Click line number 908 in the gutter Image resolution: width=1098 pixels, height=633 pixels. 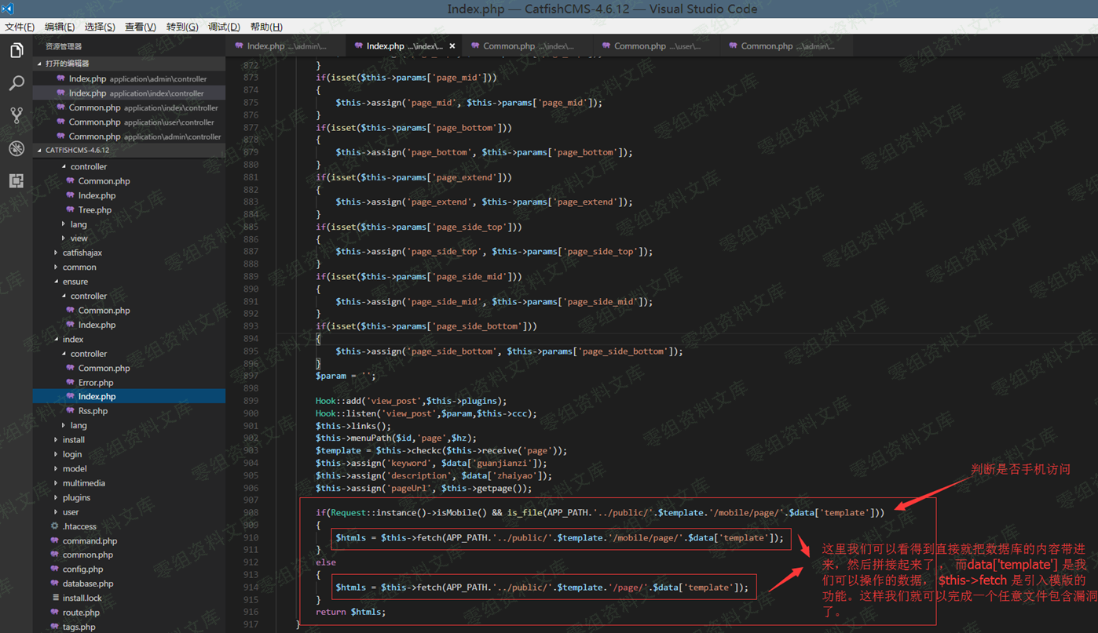pyautogui.click(x=251, y=513)
